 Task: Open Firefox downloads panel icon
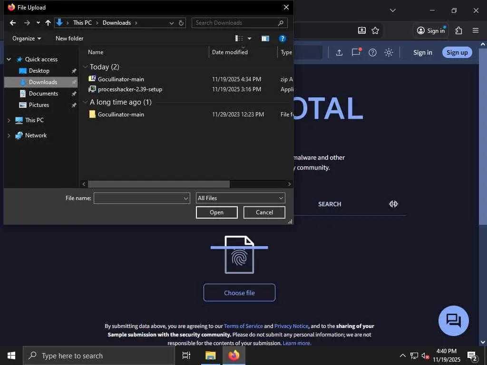(x=362, y=30)
